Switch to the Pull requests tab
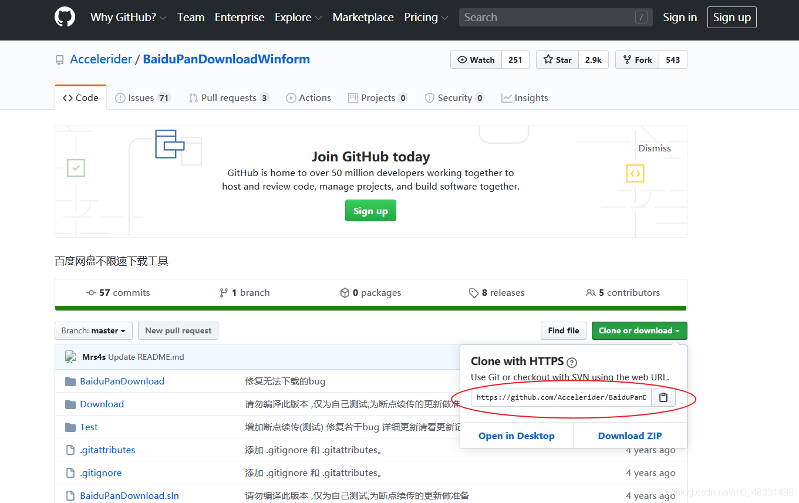Image resolution: width=799 pixels, height=503 pixels. (229, 98)
